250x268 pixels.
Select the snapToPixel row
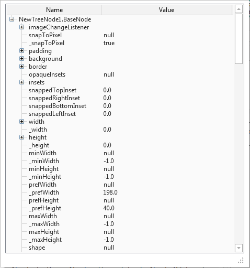coord(120,35)
